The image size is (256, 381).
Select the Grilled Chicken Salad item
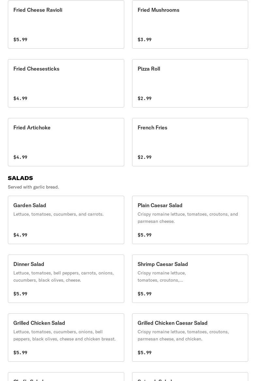pos(66,338)
